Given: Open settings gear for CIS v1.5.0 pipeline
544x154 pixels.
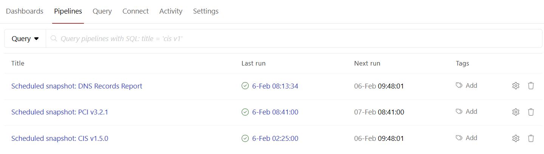Looking at the screenshot, I should (x=516, y=139).
